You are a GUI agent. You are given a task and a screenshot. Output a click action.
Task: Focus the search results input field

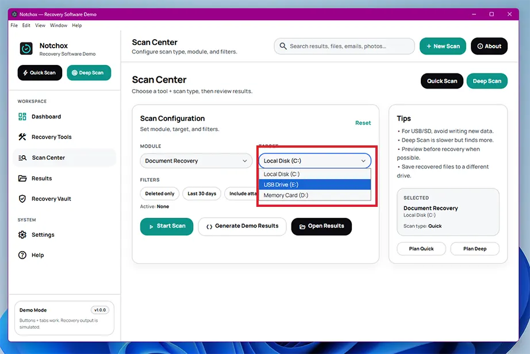[344, 46]
